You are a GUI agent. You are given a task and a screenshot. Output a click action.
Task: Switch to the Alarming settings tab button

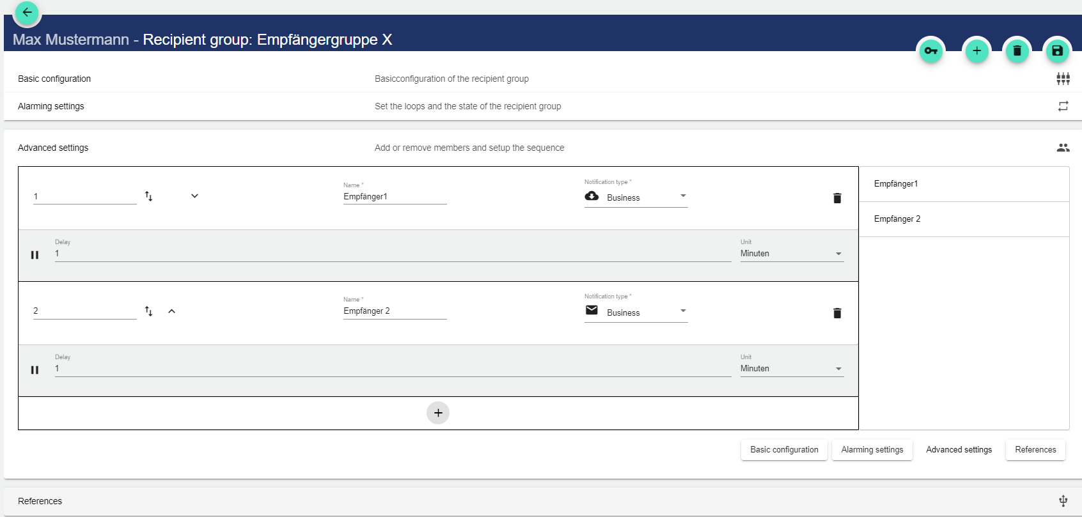872,450
